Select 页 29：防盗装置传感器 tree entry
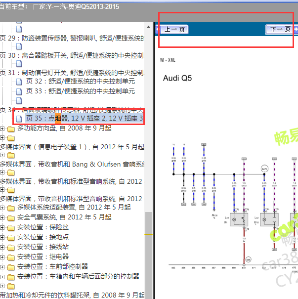 coord(72,38)
